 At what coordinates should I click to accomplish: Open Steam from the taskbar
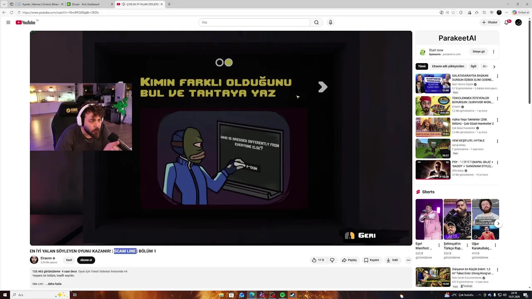point(293,295)
